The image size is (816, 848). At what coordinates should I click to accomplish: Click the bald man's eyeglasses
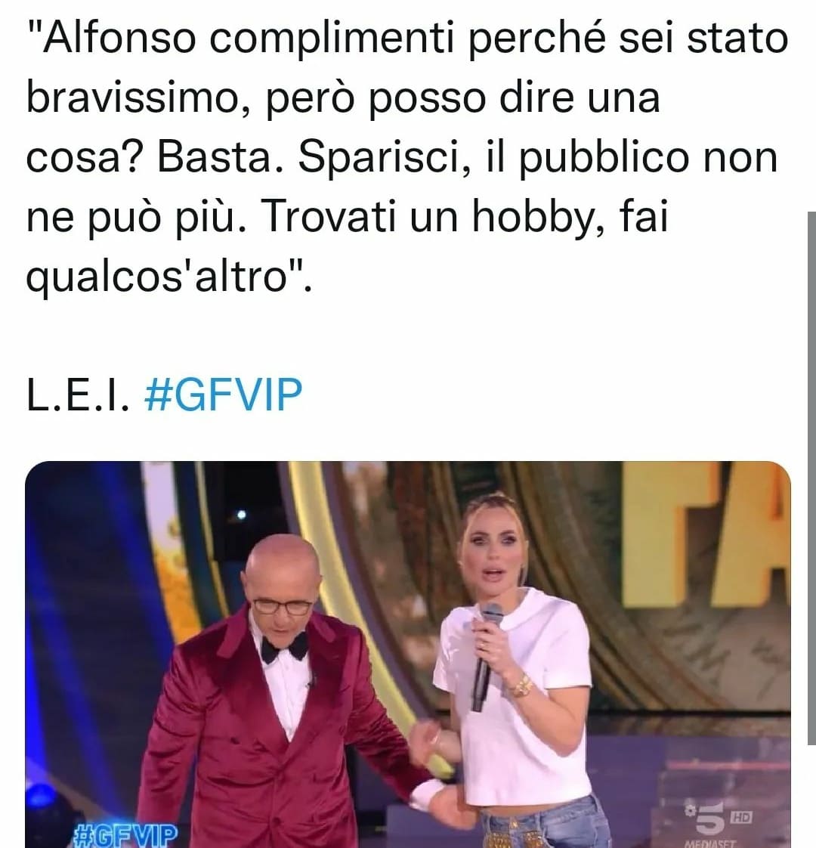point(283,606)
